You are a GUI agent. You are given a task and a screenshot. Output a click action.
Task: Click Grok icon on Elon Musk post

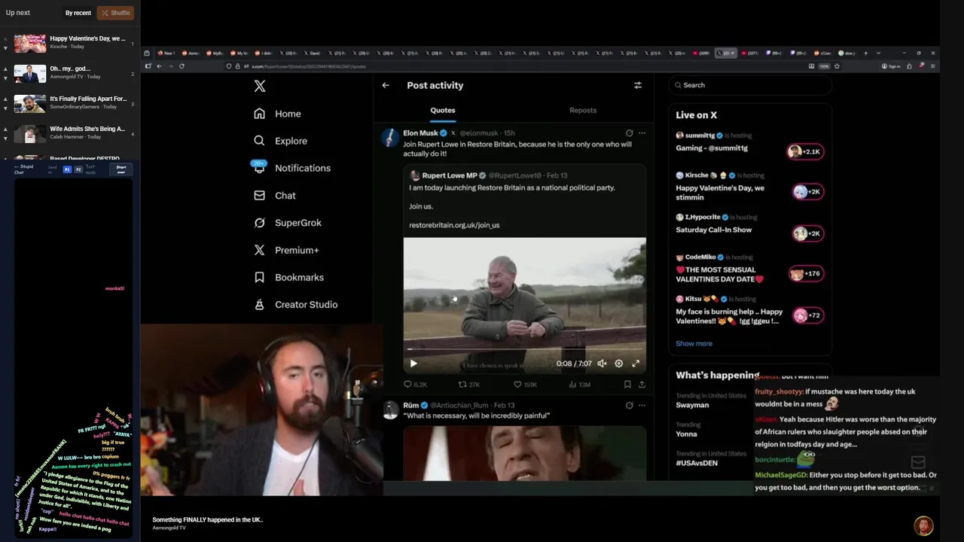[629, 132]
